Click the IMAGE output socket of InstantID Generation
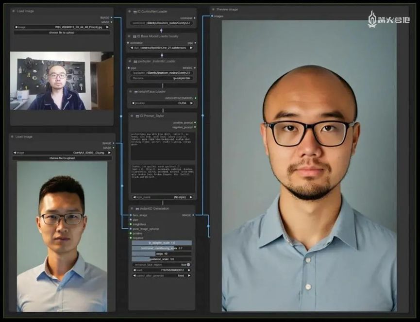Viewport: 420px width, 322px height. pos(194,215)
